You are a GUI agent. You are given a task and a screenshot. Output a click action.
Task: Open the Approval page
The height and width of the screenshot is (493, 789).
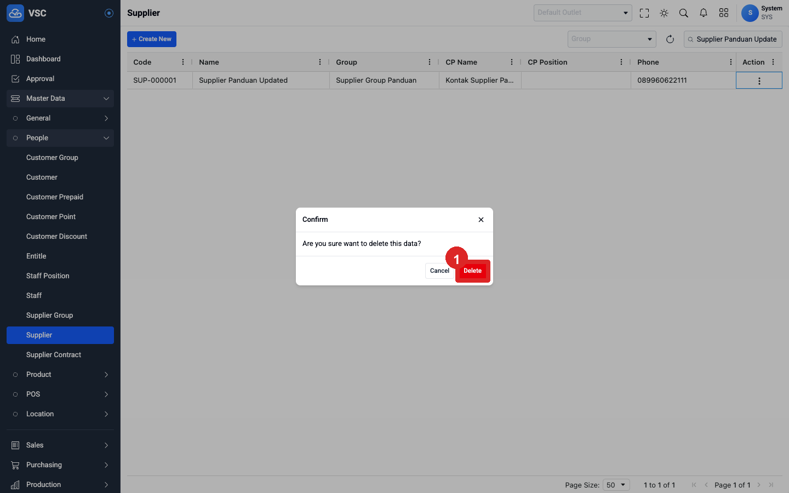[60, 79]
